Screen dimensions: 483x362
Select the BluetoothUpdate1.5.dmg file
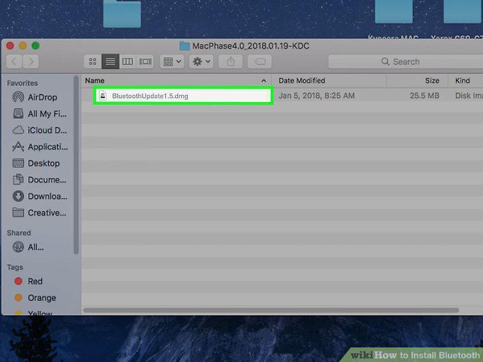pyautogui.click(x=183, y=95)
